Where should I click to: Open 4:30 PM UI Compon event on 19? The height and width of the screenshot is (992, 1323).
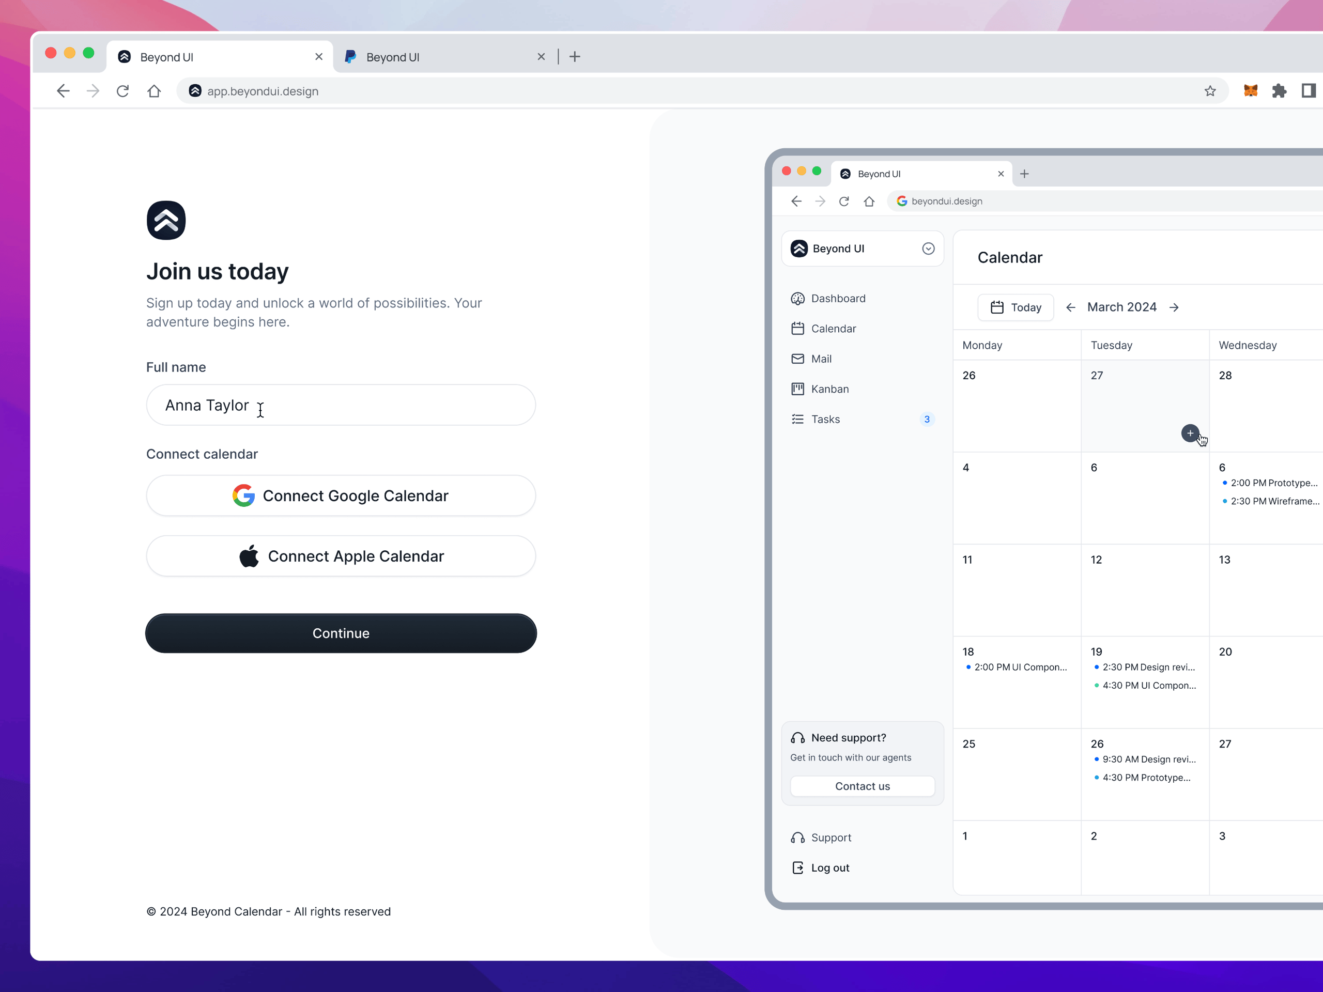(x=1145, y=685)
